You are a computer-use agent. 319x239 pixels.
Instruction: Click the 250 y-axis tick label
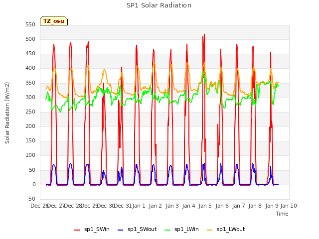(30, 112)
